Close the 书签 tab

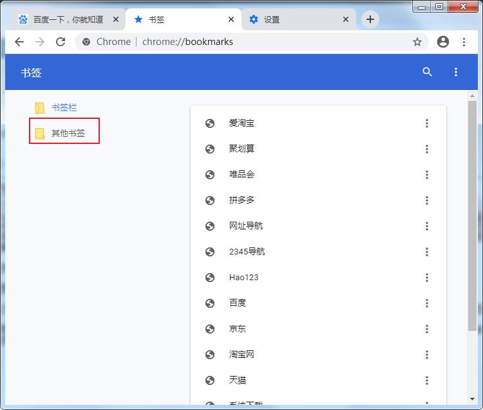point(231,19)
